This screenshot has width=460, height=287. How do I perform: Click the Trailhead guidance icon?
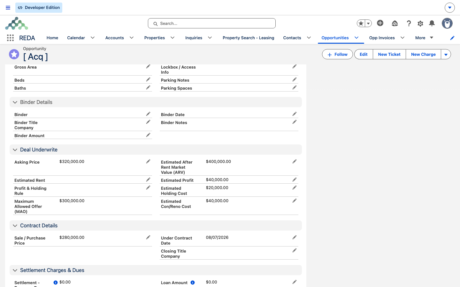point(395,23)
